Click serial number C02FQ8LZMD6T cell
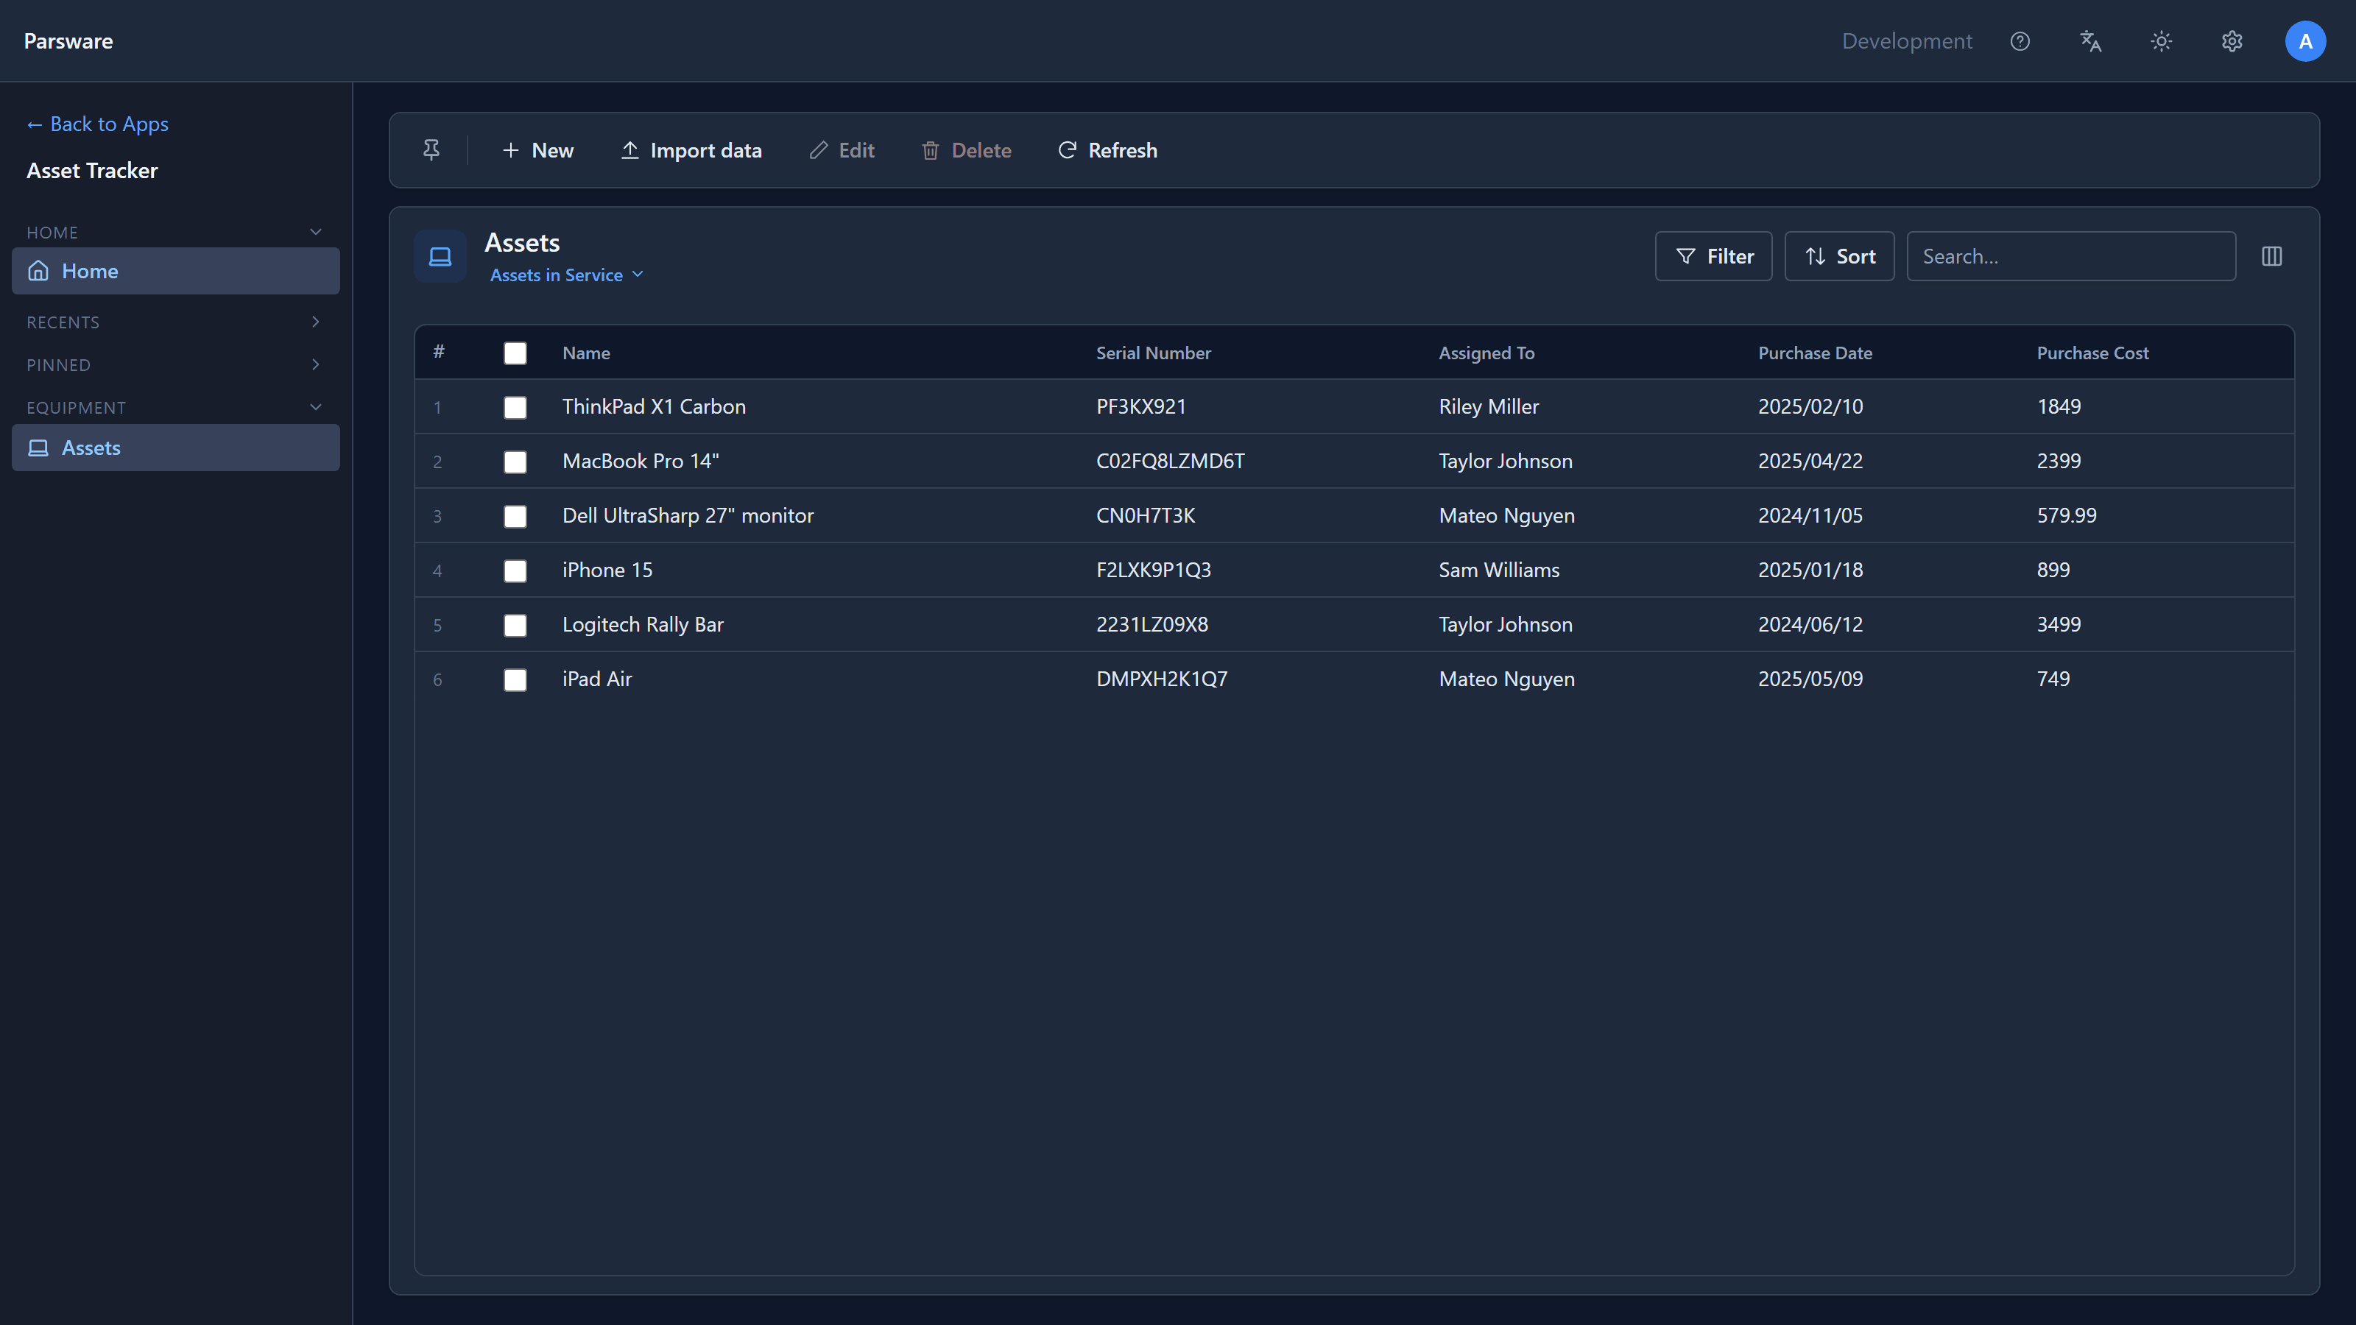This screenshot has height=1325, width=2356. tap(1170, 461)
